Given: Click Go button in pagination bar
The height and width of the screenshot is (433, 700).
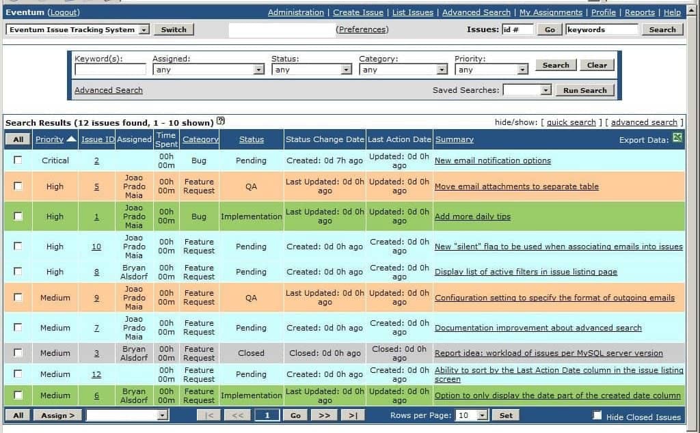Looking at the screenshot, I should [295, 415].
